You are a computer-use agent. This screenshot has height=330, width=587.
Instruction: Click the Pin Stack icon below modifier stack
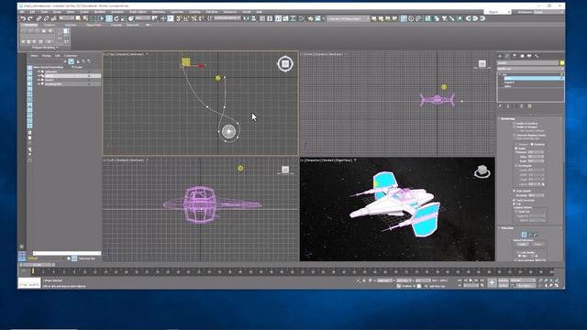coord(501,106)
